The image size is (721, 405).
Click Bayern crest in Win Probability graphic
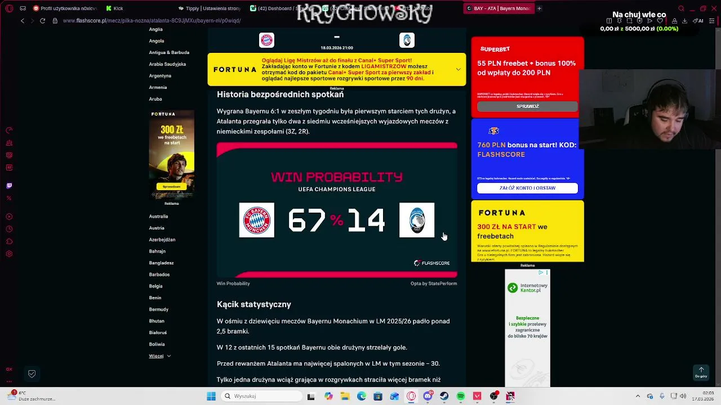(257, 220)
